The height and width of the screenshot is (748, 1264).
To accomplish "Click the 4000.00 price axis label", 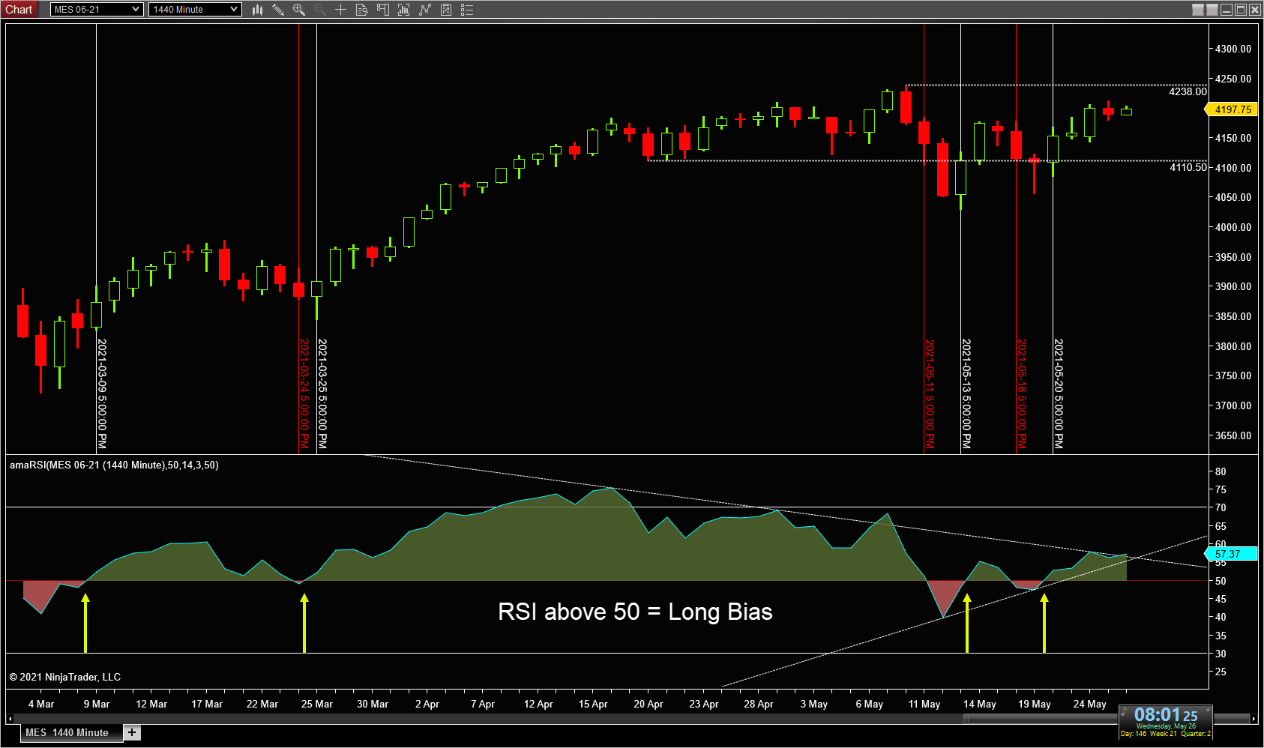I will coord(1233,227).
